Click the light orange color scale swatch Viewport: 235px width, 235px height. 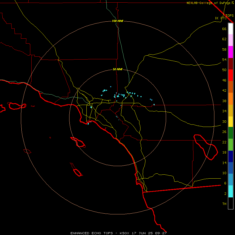[x=231, y=99]
